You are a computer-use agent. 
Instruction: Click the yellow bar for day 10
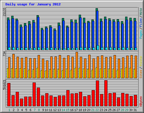[x=46, y=74]
